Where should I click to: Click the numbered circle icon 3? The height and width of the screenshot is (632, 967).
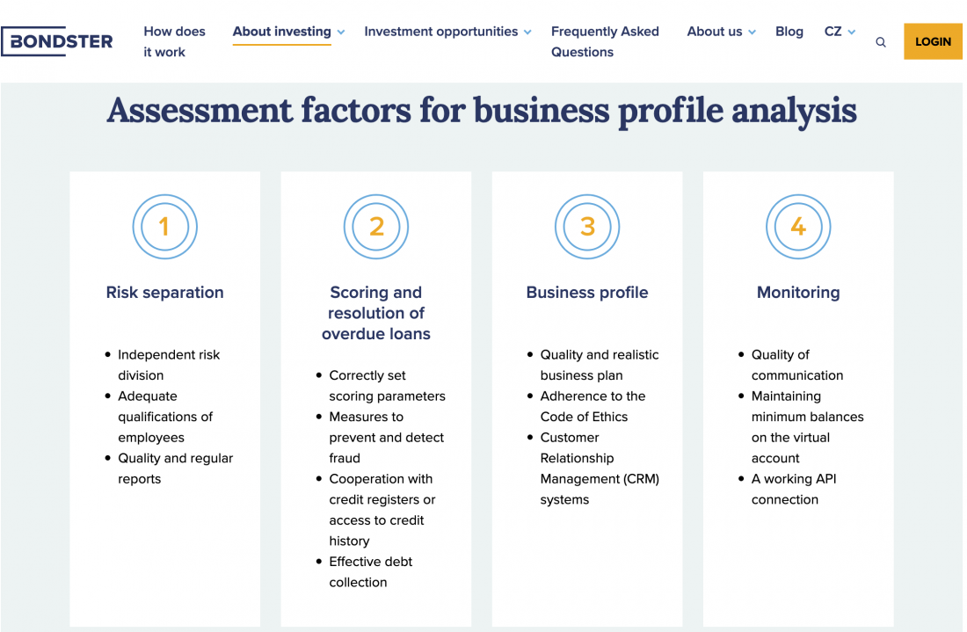pos(587,226)
